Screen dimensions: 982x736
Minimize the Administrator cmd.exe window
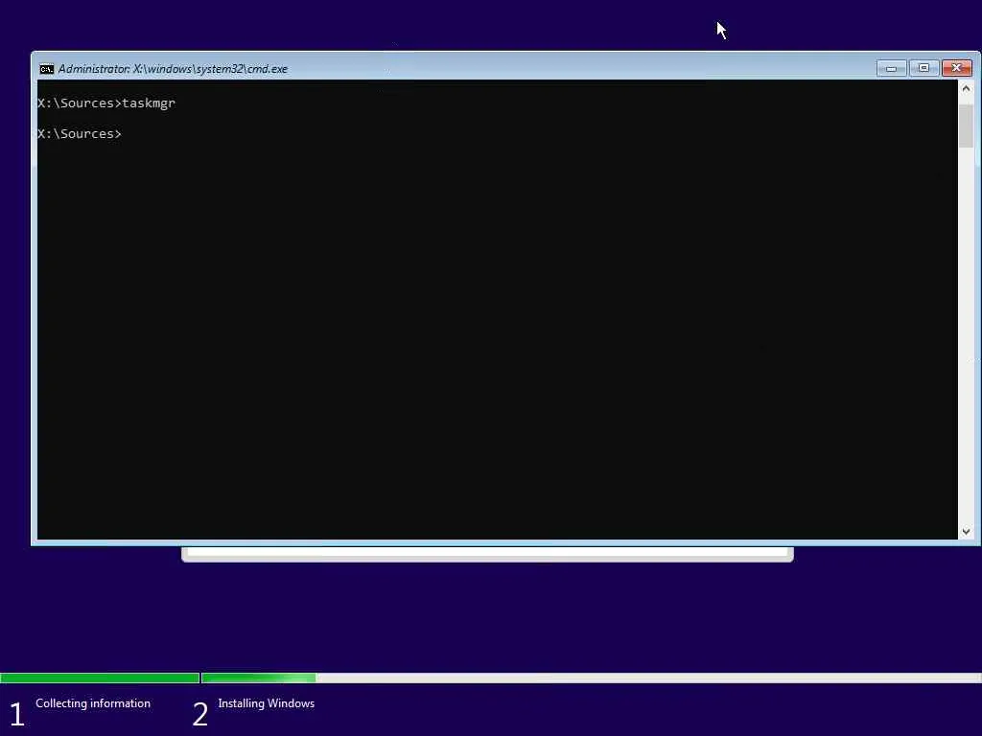pyautogui.click(x=891, y=68)
